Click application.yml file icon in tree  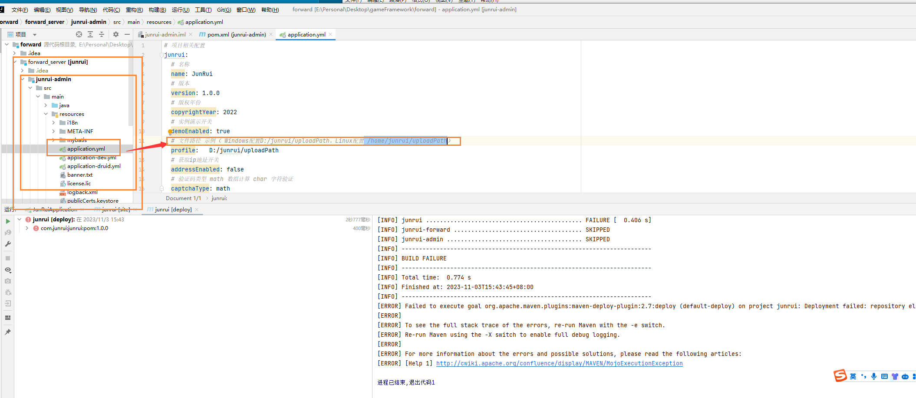click(x=63, y=149)
